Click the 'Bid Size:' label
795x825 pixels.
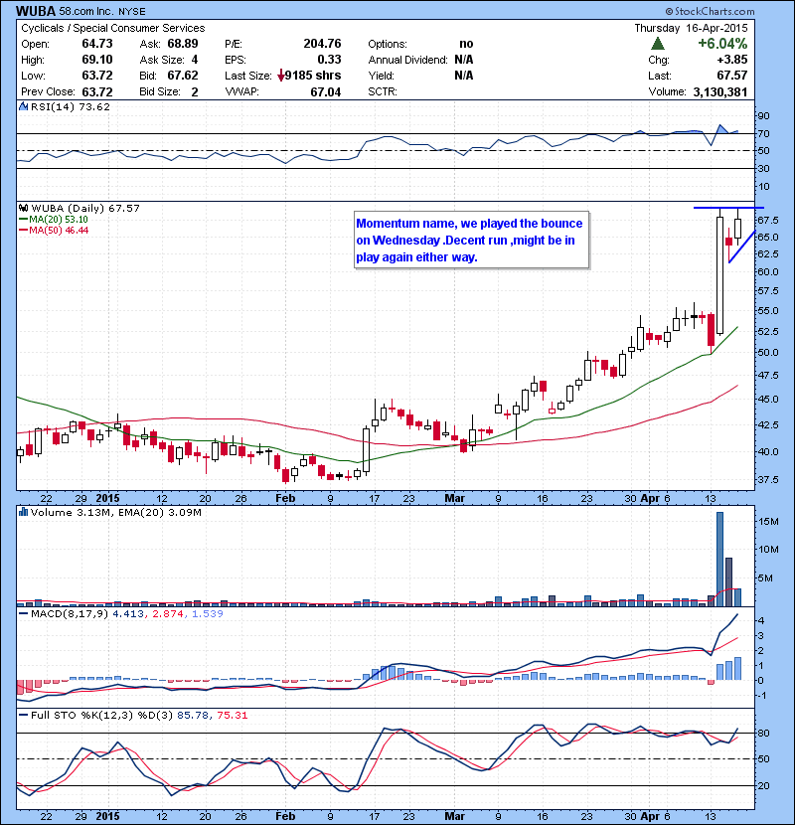tap(159, 91)
